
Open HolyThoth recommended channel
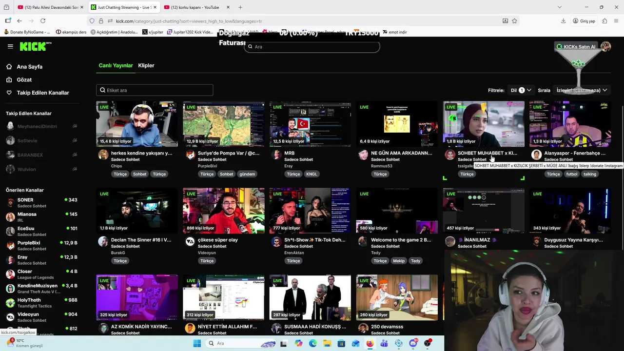tap(41, 303)
